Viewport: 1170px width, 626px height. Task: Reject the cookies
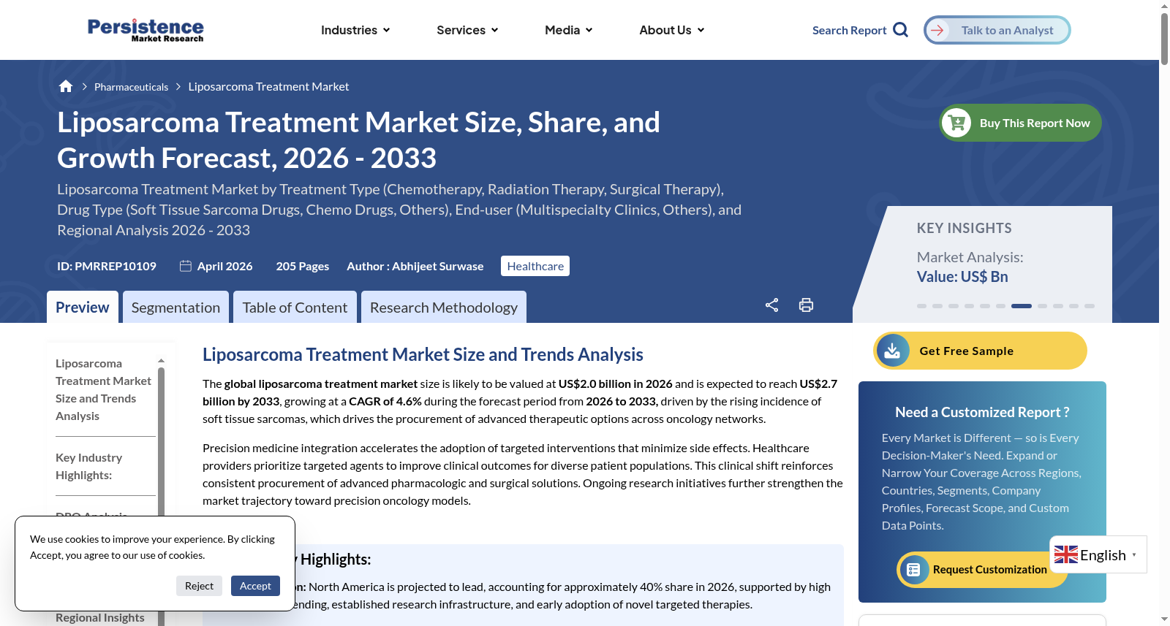coord(199,586)
